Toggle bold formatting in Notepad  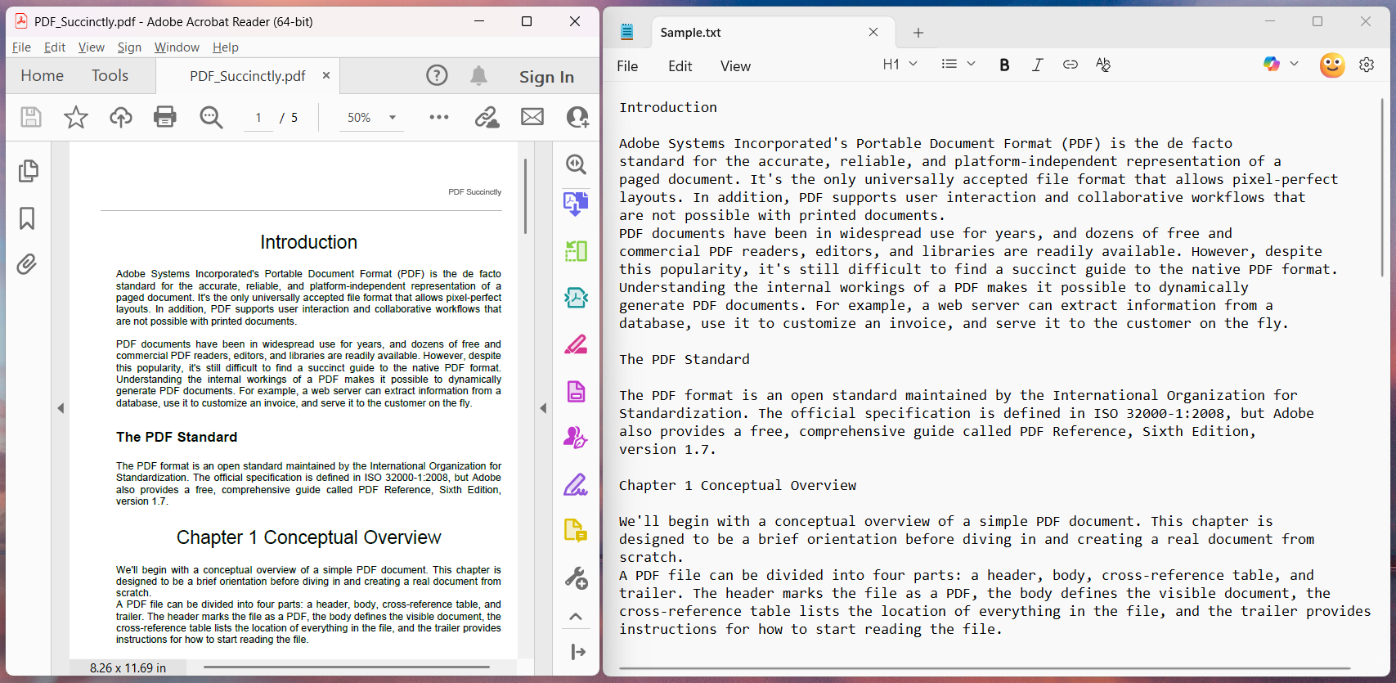tap(1004, 65)
